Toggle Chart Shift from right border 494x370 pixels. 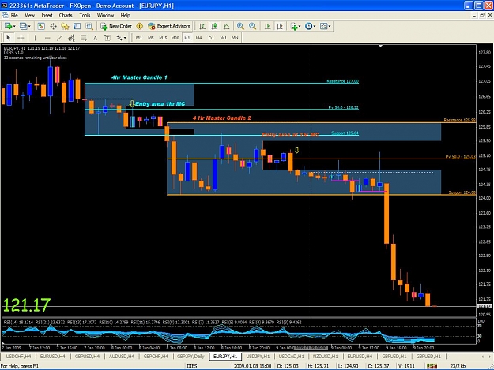pos(280,26)
